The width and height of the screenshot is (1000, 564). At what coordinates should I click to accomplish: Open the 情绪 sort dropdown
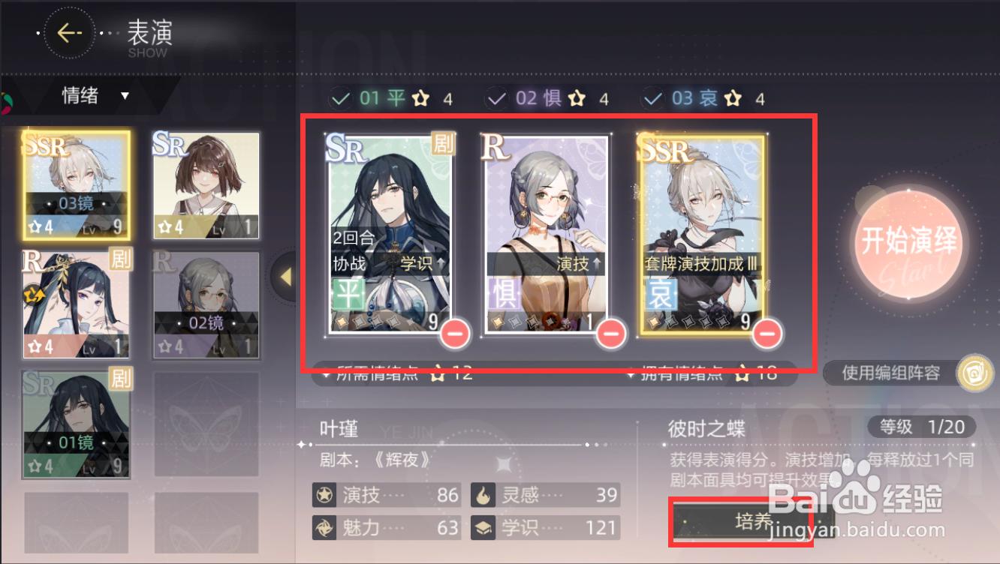tap(96, 96)
